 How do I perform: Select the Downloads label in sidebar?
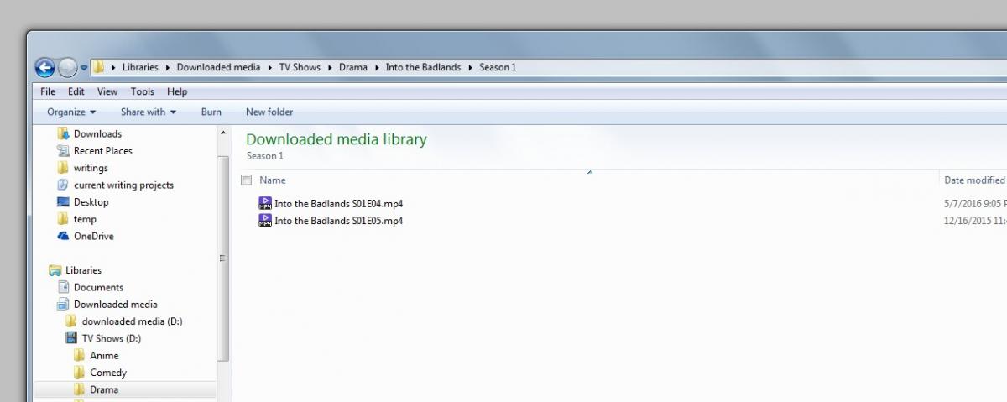pyautogui.click(x=97, y=134)
